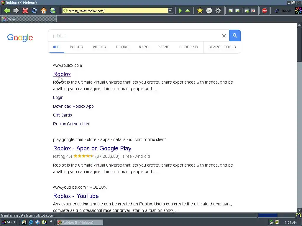Close the current tab with the red x page icon
The height and width of the screenshot is (226, 302).
coord(253,11)
